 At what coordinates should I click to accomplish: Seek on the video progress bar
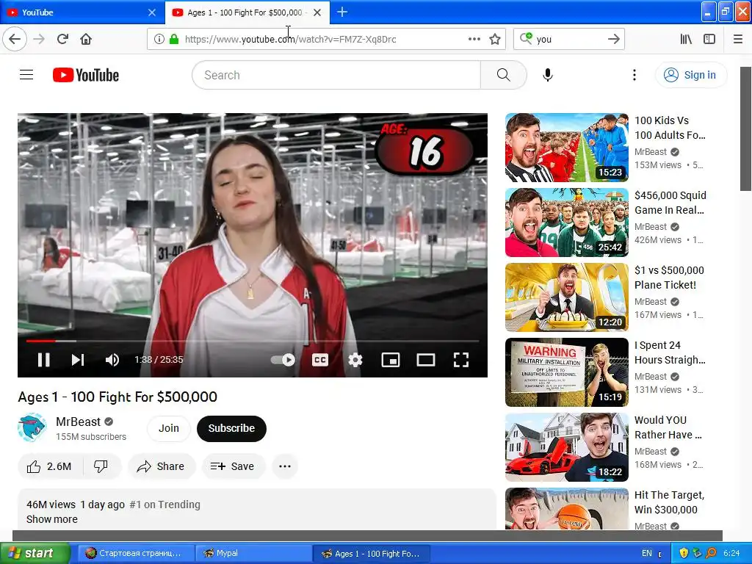[x=253, y=341]
